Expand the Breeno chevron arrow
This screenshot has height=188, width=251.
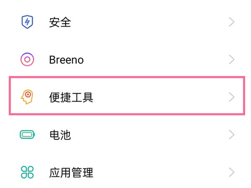click(232, 60)
